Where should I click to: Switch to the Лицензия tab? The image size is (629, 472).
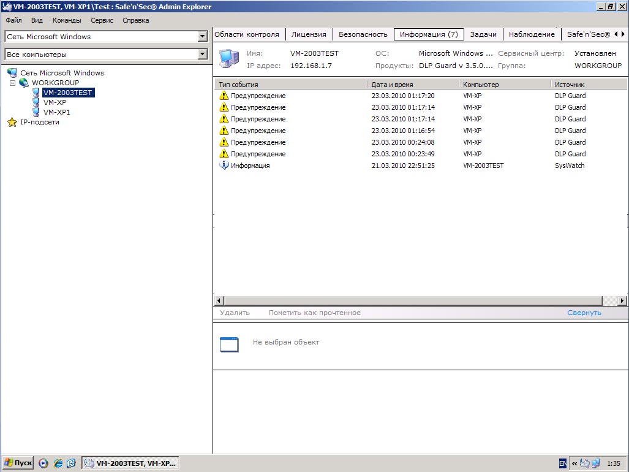tap(309, 34)
